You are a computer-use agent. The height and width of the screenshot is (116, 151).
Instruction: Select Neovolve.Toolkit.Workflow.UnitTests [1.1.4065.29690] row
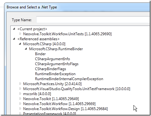coord(67,34)
